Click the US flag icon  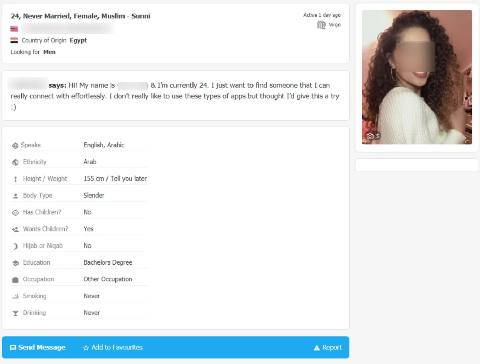click(x=14, y=29)
